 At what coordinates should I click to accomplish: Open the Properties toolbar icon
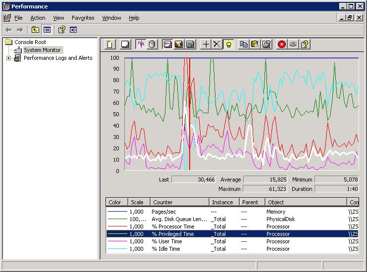pyautogui.click(x=266, y=45)
